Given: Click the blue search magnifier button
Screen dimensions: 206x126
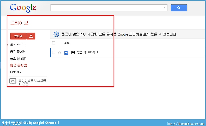Looking at the screenshot, I should click(x=179, y=8).
